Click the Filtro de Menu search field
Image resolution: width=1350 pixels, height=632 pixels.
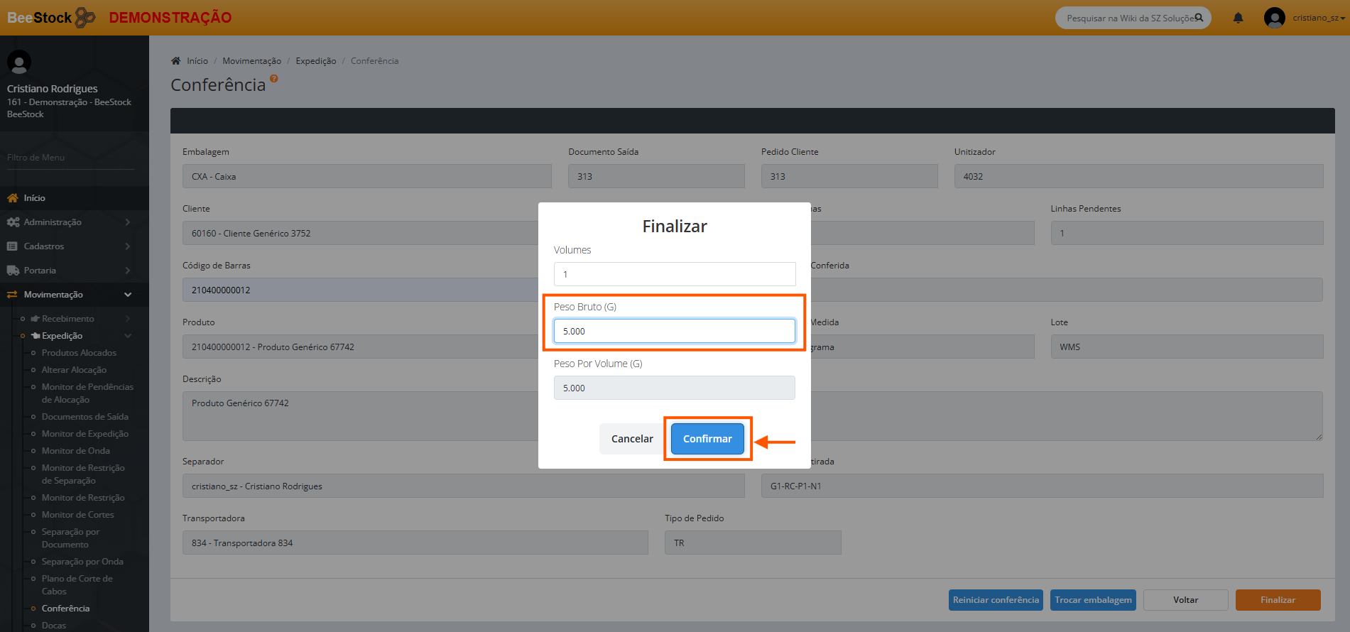[x=70, y=158]
